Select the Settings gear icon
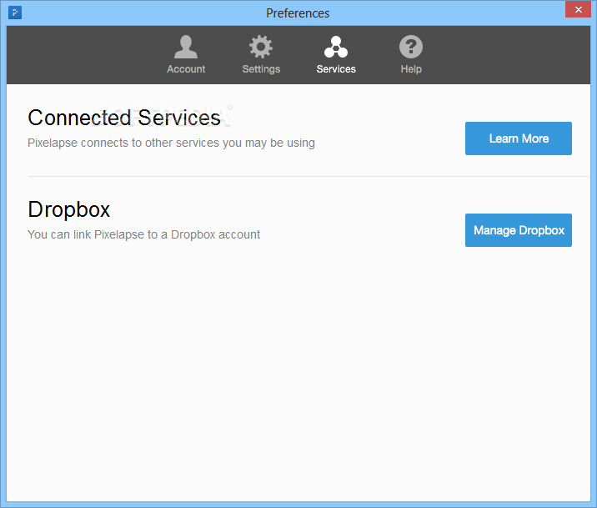Image resolution: width=597 pixels, height=508 pixels. pos(261,47)
